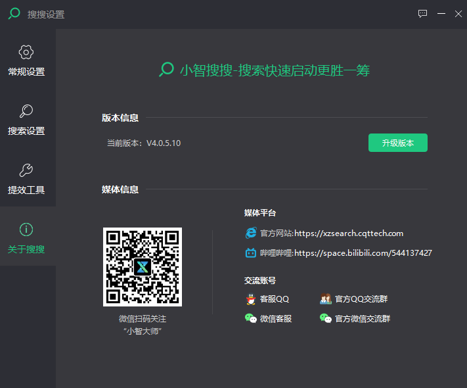Screen dimensions: 467x388
Task: Click the WeChat QR code image
Action: (143, 267)
